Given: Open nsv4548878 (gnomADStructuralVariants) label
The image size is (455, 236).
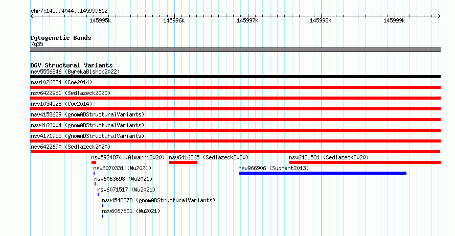Looking at the screenshot, I should (x=158, y=200).
